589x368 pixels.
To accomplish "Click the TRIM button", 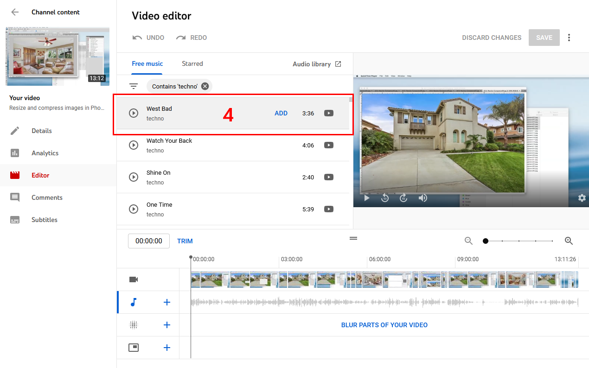I will [x=185, y=241].
